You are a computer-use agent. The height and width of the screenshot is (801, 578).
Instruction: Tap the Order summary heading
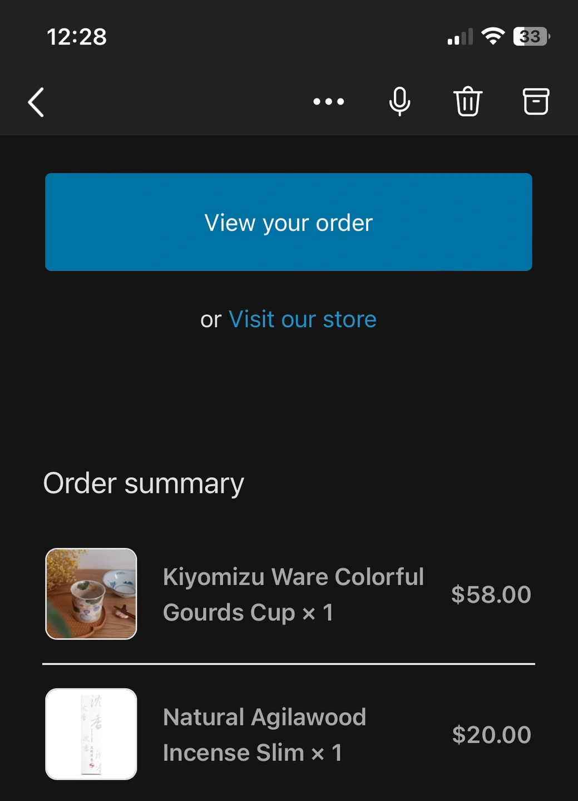(144, 483)
